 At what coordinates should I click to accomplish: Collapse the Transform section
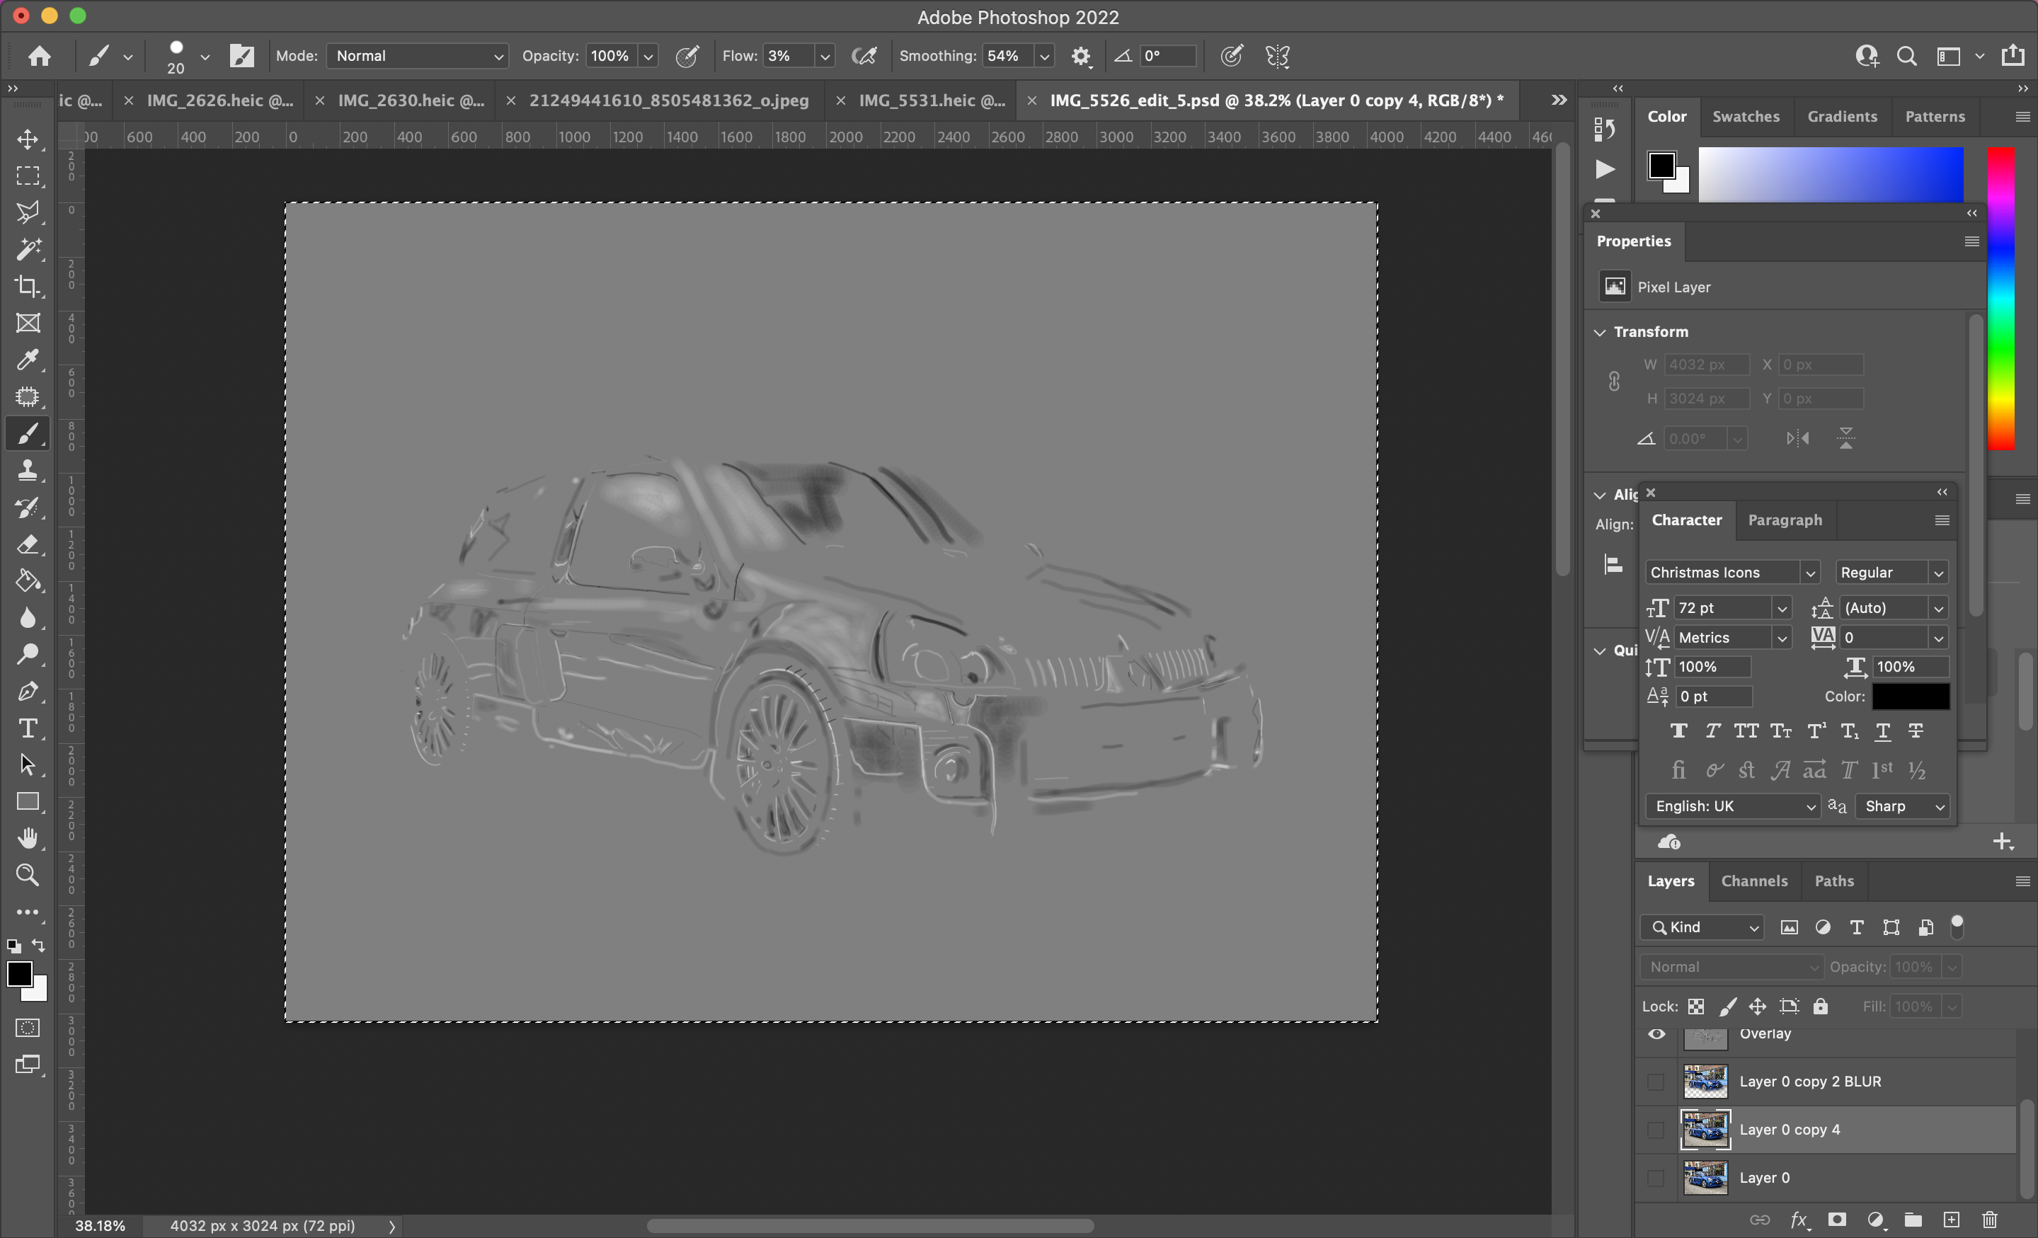[x=1600, y=332]
